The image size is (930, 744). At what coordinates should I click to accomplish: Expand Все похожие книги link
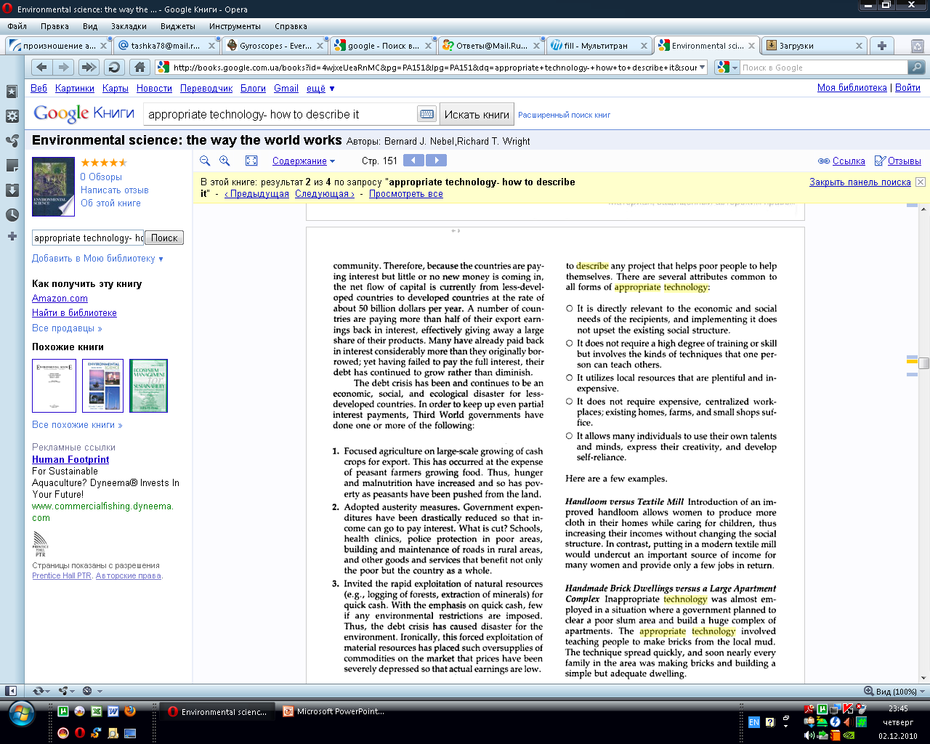point(77,424)
